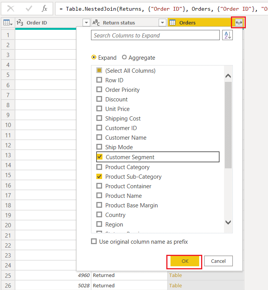
Task: Toggle the Select All Columns checkbox
Action: (99, 70)
